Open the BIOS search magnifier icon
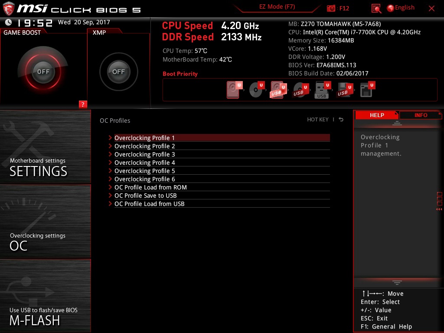Viewport: 444px width, 333px height. click(376, 9)
